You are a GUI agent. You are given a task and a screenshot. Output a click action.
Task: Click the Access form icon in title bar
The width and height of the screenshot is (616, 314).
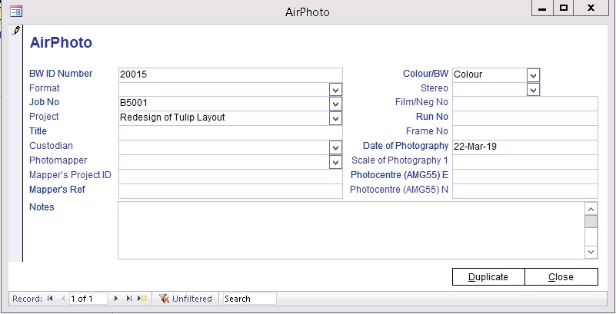[x=15, y=12]
